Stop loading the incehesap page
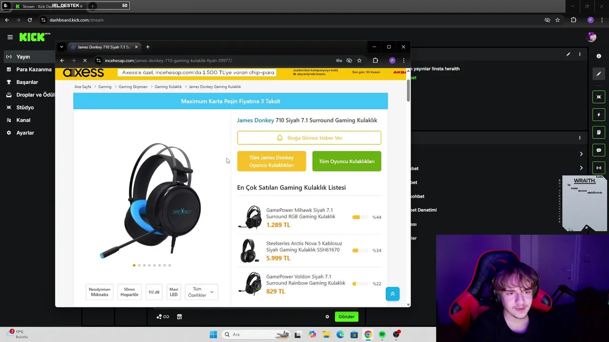 85,60
